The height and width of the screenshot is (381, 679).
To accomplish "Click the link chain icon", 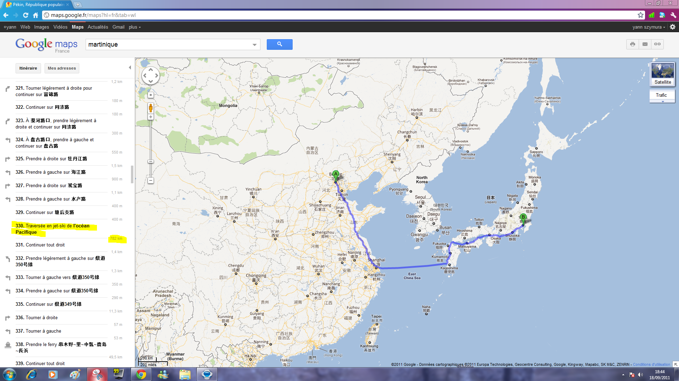I will (x=657, y=44).
